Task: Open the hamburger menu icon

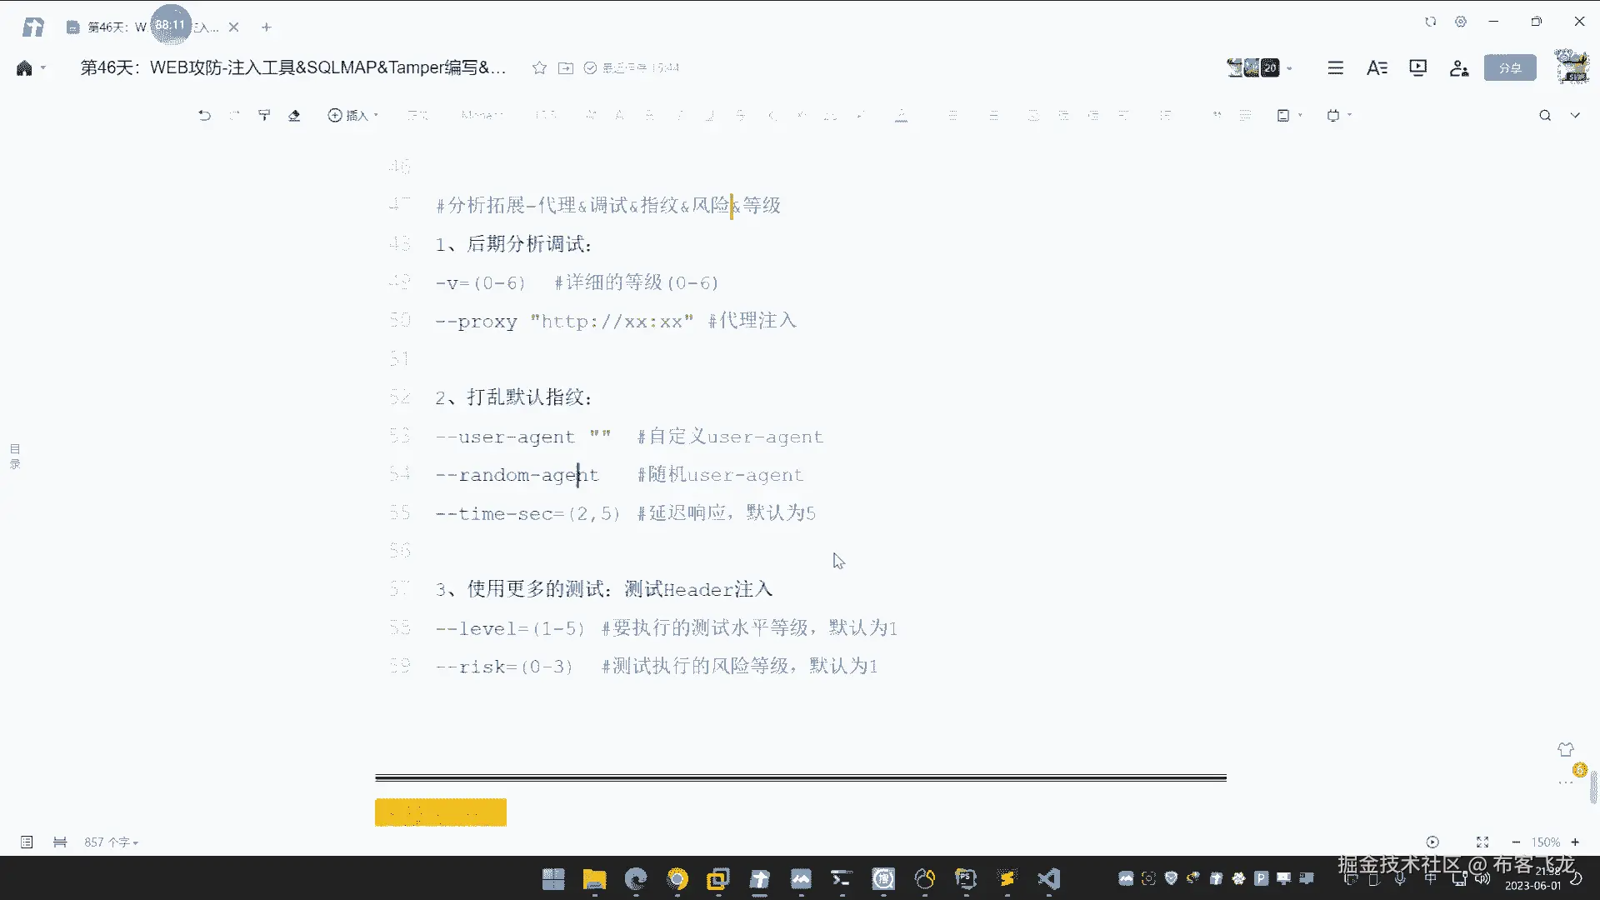Action: tap(1335, 67)
